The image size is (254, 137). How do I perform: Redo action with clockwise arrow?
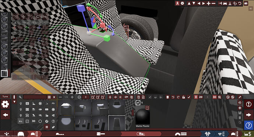[178, 97]
